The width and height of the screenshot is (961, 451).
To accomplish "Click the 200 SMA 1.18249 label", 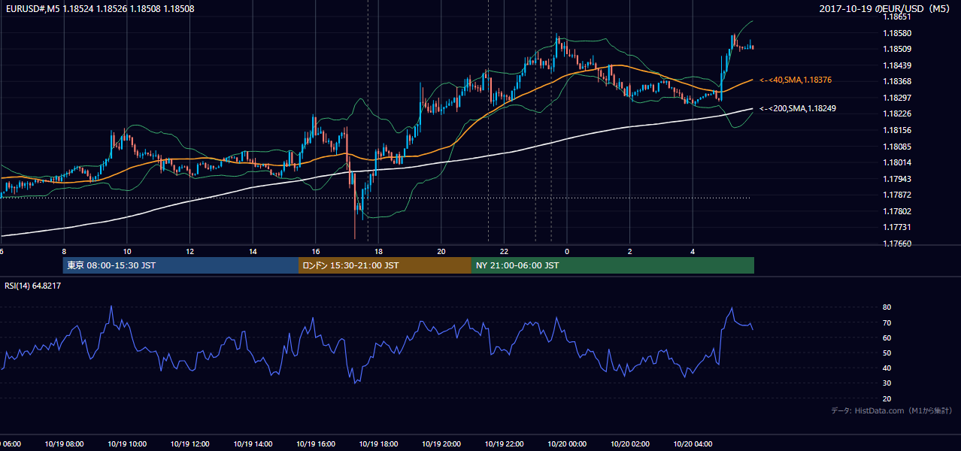I will coord(797,108).
